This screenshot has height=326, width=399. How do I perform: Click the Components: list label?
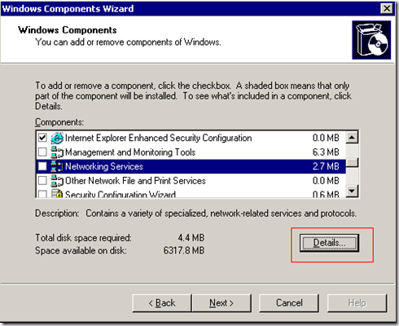[59, 122]
